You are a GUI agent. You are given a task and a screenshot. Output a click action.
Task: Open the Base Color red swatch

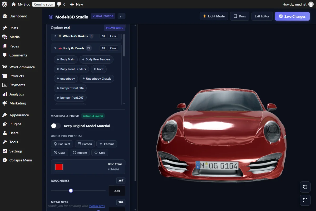click(59, 167)
